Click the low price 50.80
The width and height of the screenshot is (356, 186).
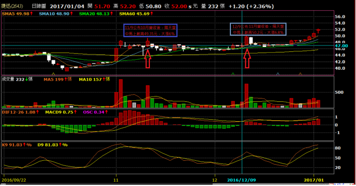point(153,6)
